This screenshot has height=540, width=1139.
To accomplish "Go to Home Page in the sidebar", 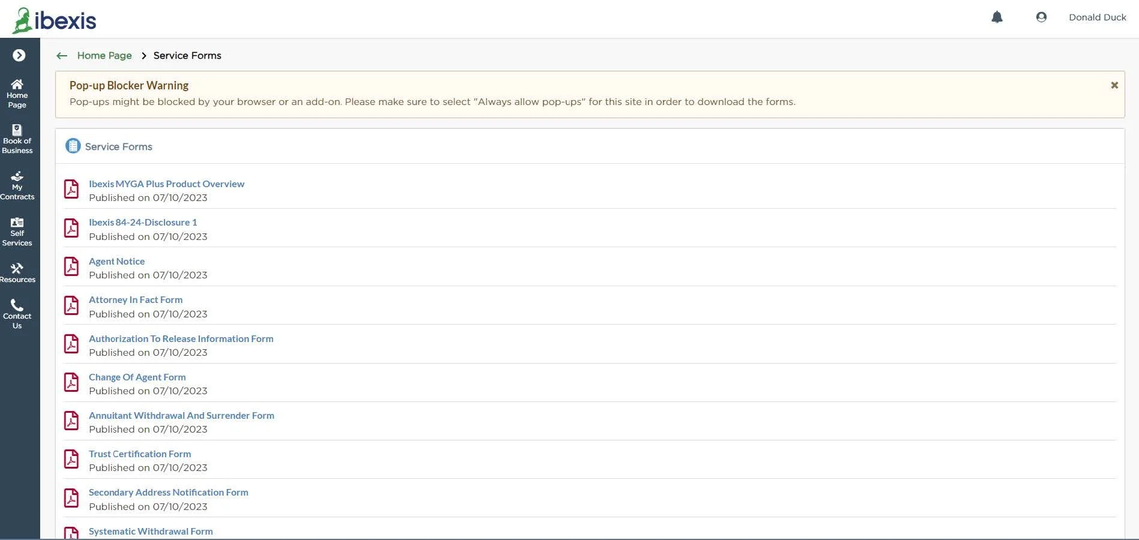I will [17, 94].
